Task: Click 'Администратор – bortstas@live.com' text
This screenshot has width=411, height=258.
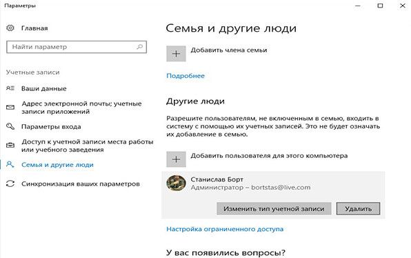Action: tap(250, 188)
